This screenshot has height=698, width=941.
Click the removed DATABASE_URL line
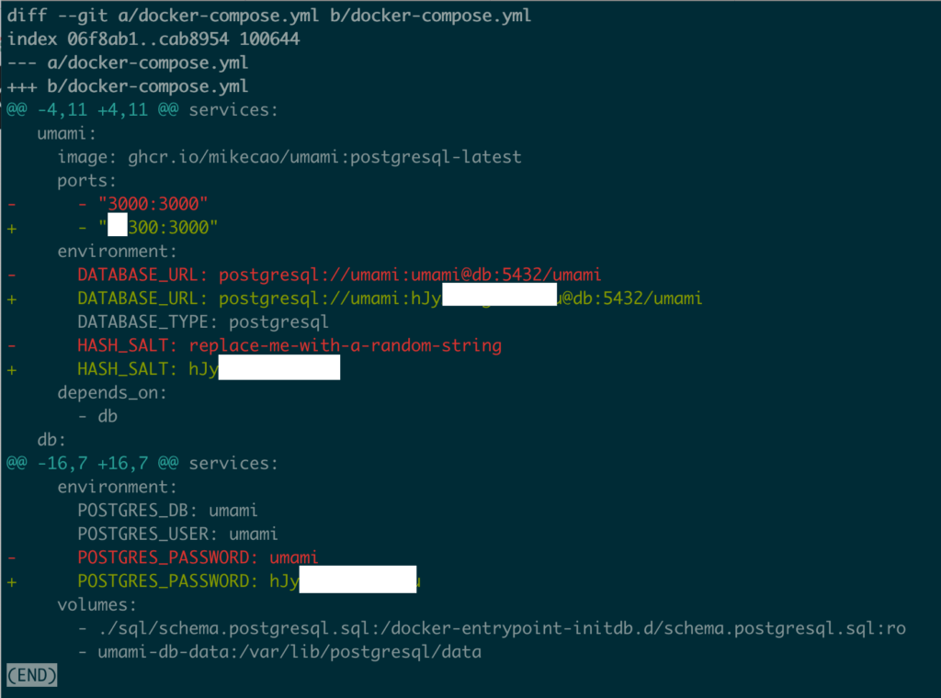click(304, 275)
